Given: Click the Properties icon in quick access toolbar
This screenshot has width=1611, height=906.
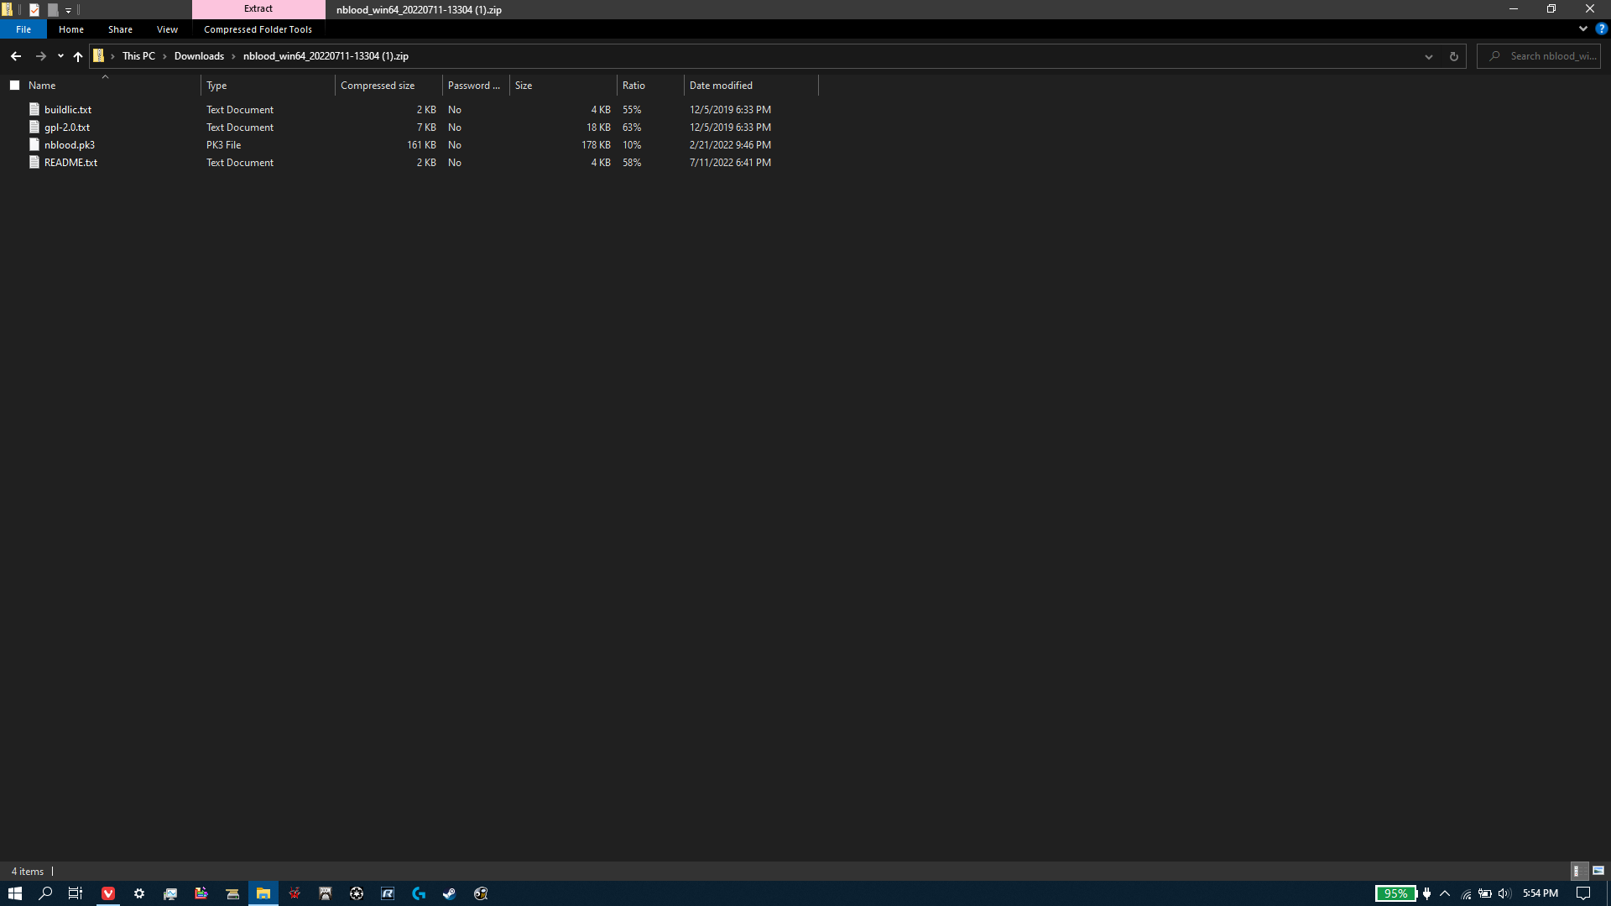Looking at the screenshot, I should point(34,9).
